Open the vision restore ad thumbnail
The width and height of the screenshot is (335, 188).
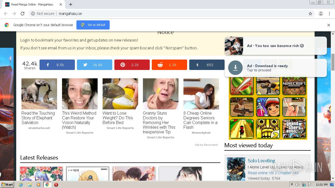[x=80, y=94]
